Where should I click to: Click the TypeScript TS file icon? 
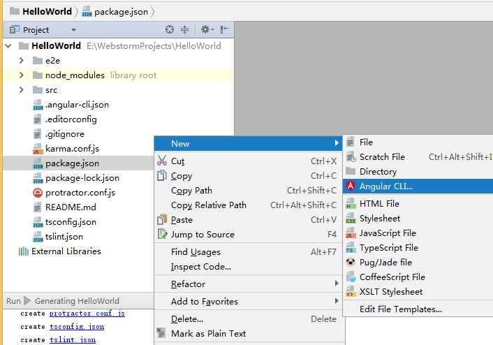(351, 247)
